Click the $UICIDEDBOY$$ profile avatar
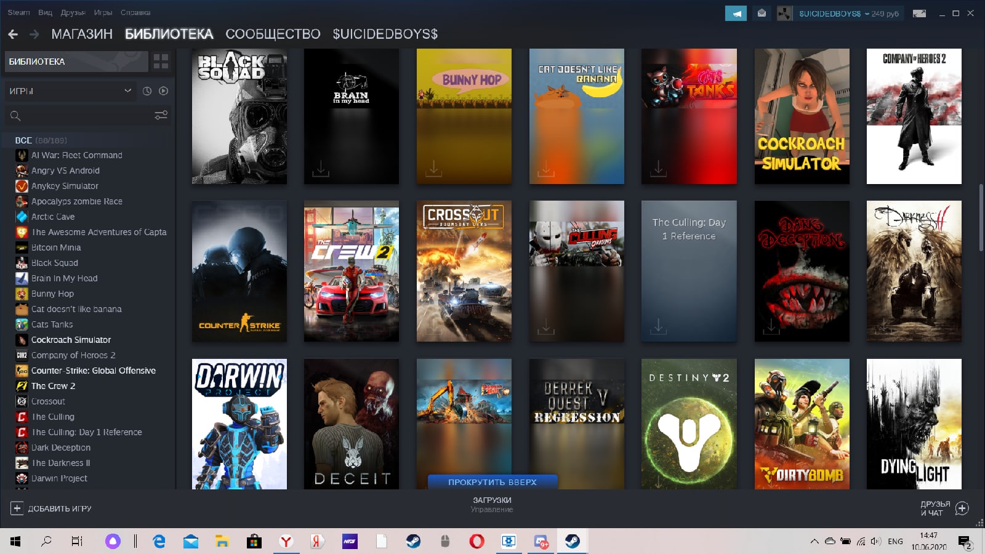 (x=784, y=13)
